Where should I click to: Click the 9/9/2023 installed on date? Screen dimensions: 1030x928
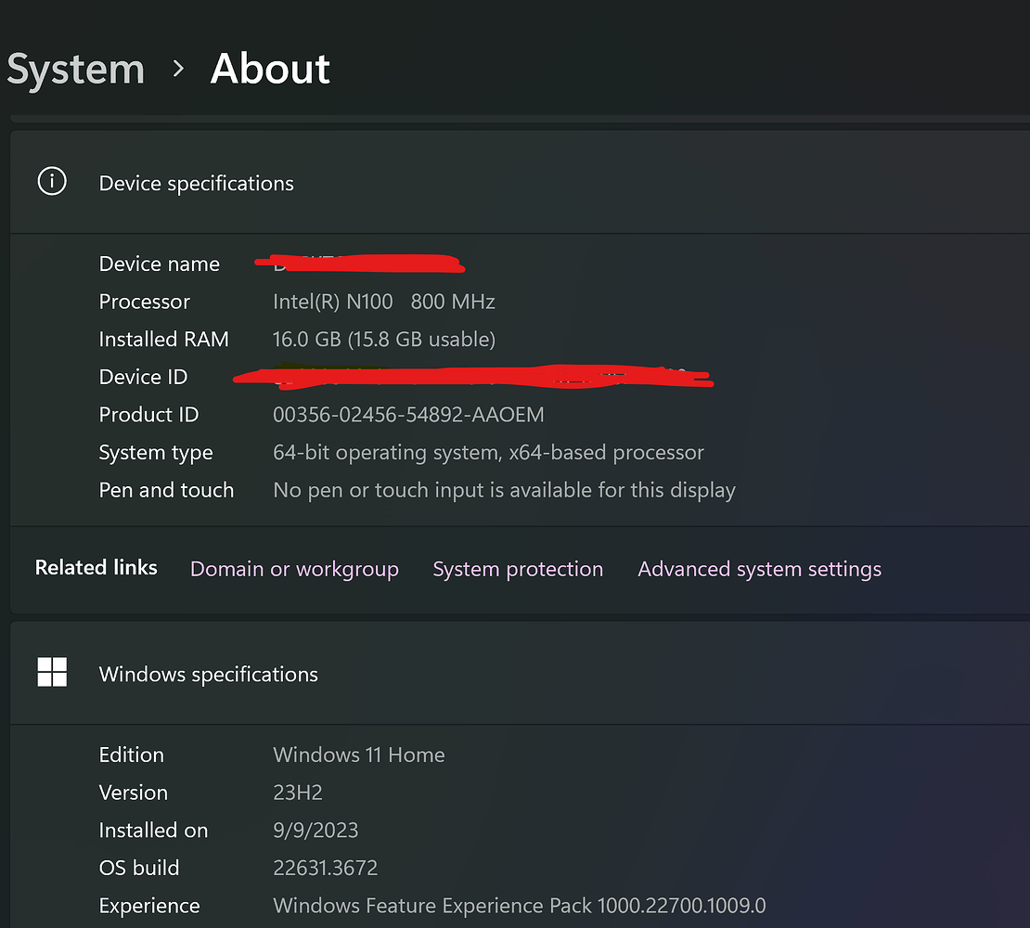point(315,830)
